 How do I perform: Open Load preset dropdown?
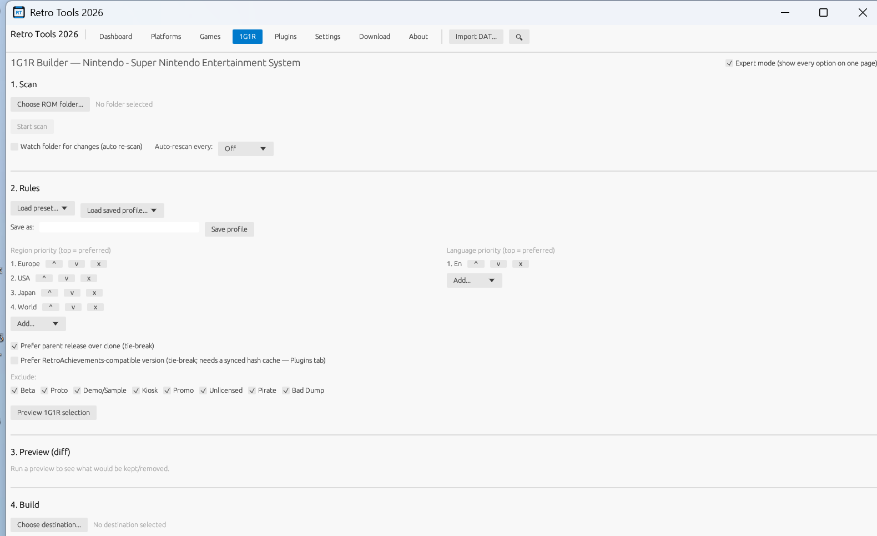point(43,208)
